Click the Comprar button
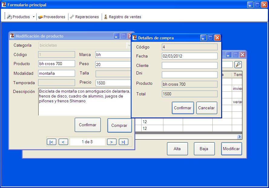Image resolution: width=269 pixels, height=188 pixels. [x=120, y=126]
